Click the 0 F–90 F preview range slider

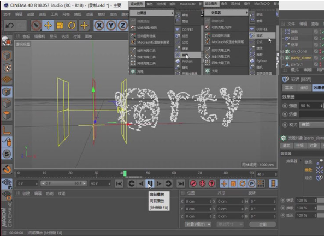point(63,184)
